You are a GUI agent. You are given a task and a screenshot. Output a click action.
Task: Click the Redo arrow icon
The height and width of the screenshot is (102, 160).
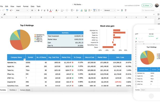click(3, 10)
